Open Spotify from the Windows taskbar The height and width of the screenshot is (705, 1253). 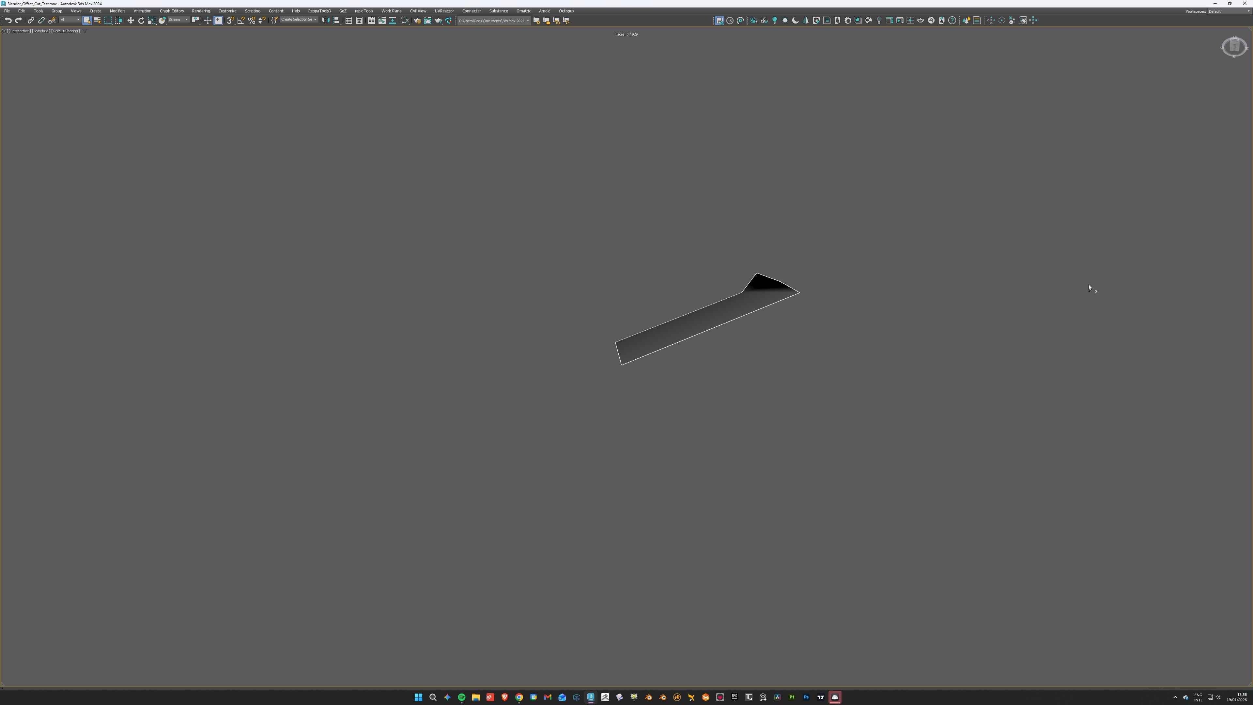(x=461, y=697)
